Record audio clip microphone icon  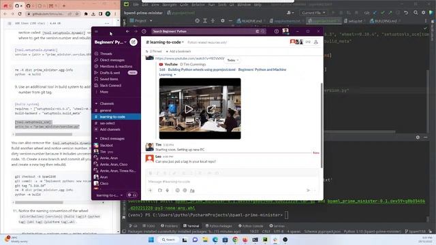click(x=168, y=191)
